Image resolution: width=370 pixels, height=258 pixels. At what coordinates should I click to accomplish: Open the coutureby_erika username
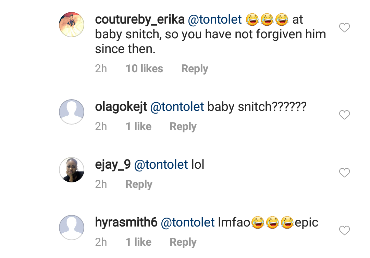140,20
